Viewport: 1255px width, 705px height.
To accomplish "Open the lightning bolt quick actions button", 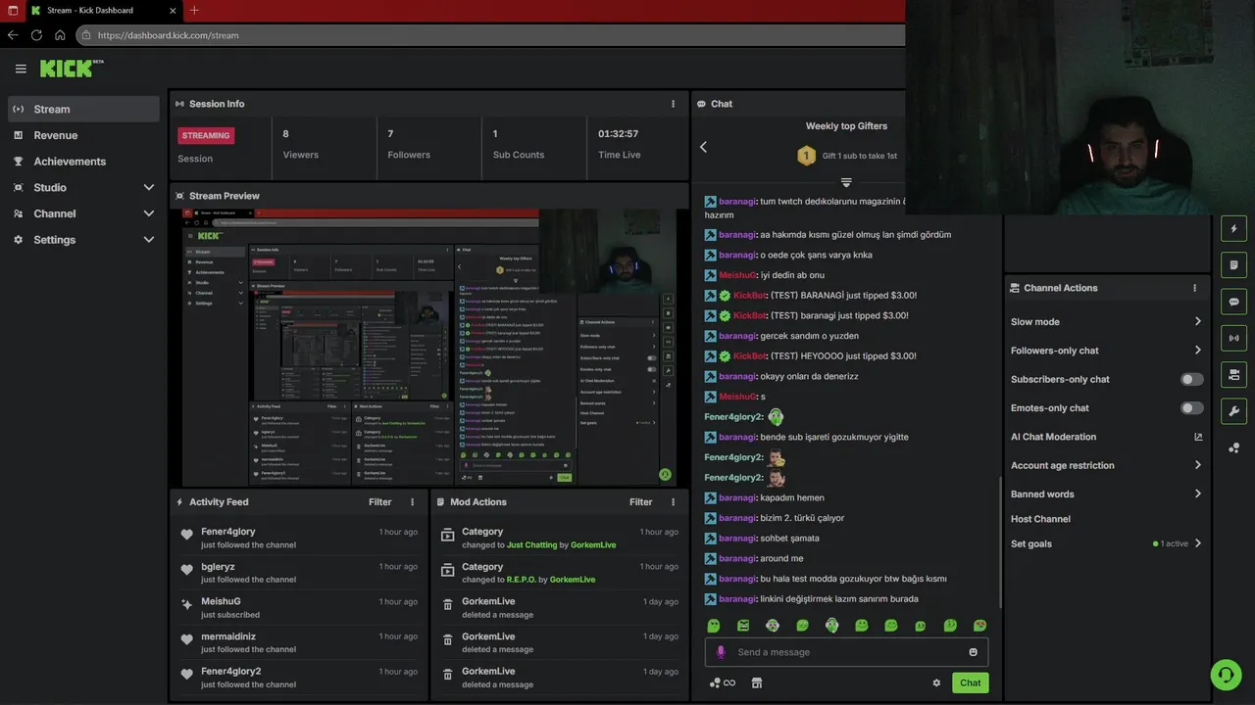I will (x=1233, y=229).
